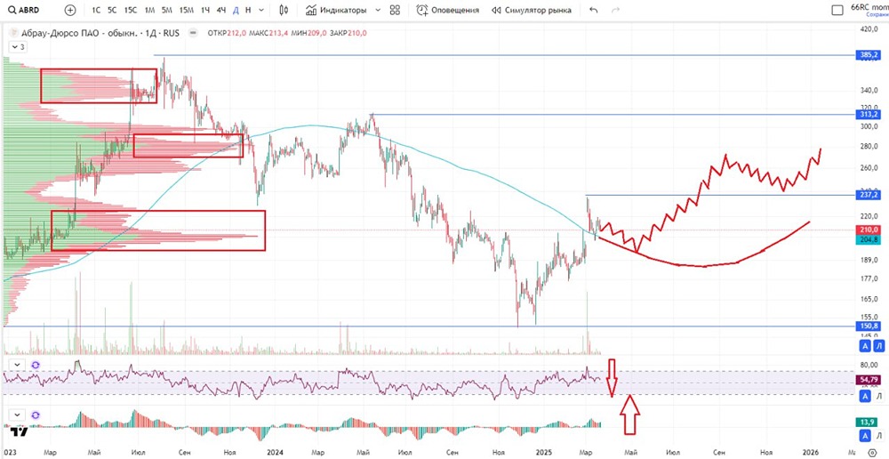Click 2025 on the time axis
The width and height of the screenshot is (889, 459).
point(543,452)
